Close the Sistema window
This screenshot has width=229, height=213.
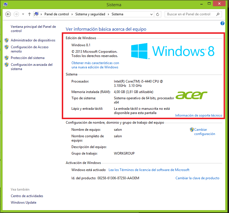coord(219,3)
